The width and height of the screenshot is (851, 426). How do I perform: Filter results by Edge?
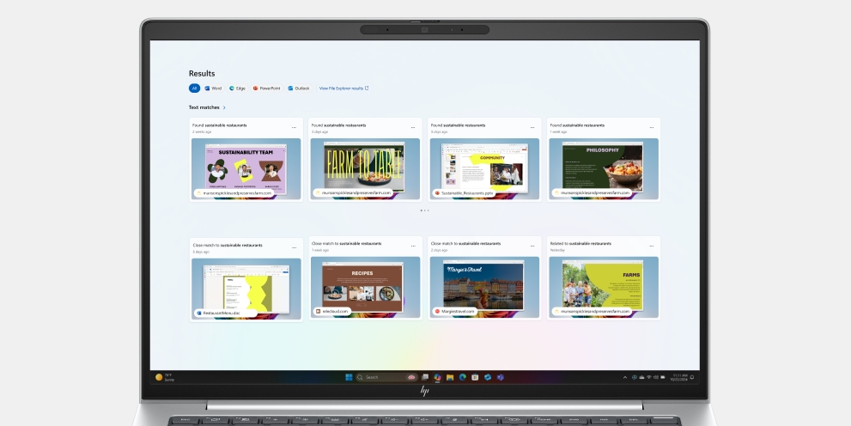[x=237, y=88]
